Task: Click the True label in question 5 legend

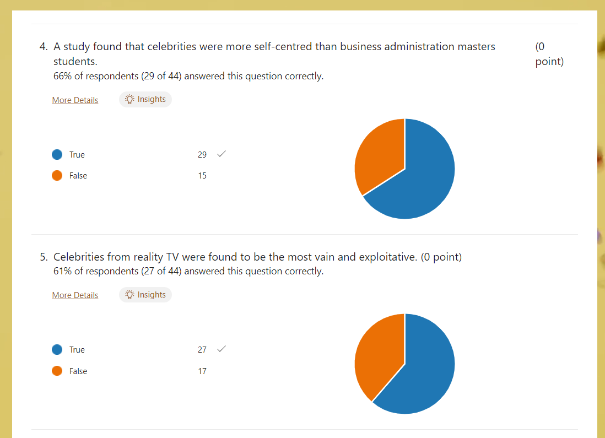Action: coord(77,350)
